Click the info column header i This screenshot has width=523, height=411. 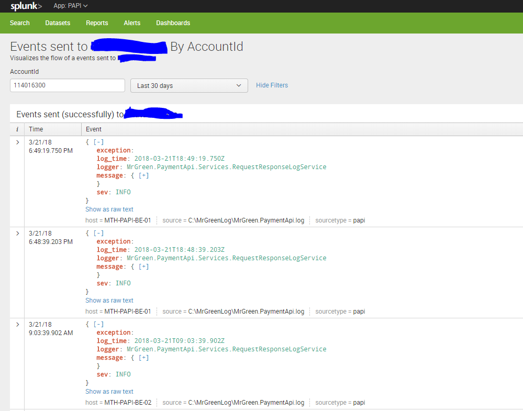pyautogui.click(x=17, y=129)
